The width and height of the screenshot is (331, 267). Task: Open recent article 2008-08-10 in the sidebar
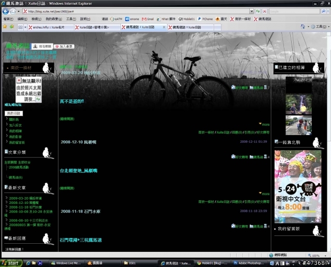coord(28,220)
